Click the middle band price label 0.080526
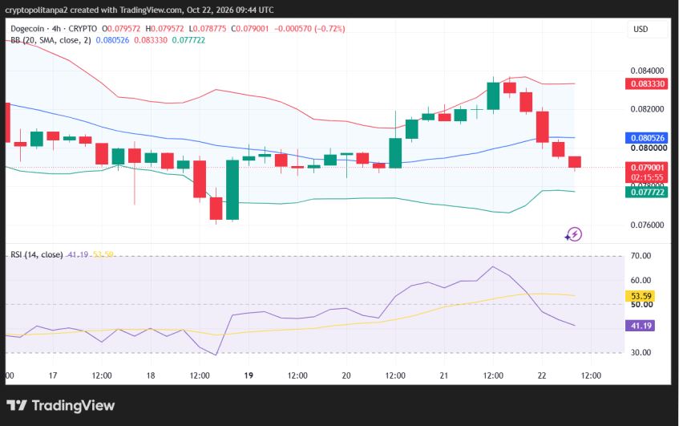Screen dimensions: 679x426 (x=646, y=138)
